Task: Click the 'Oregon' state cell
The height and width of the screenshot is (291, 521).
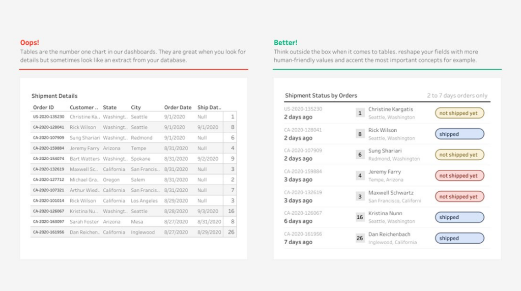Action: tap(111, 180)
